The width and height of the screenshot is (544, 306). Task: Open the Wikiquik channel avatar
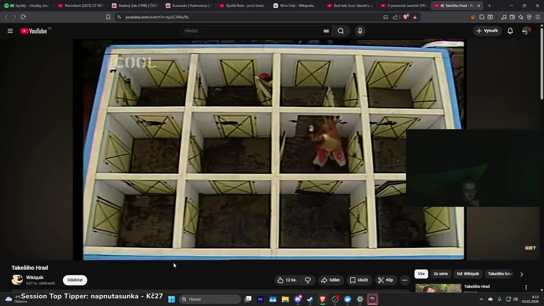pos(17,280)
